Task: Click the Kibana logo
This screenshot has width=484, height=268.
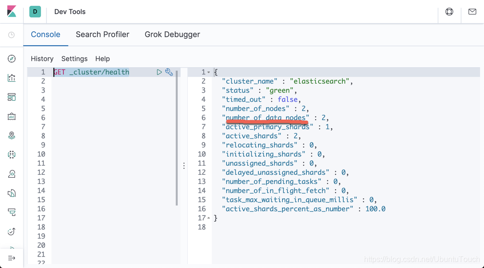Action: (x=12, y=12)
